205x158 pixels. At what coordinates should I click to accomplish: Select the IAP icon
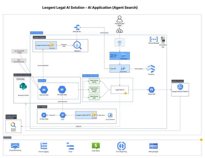point(119,42)
